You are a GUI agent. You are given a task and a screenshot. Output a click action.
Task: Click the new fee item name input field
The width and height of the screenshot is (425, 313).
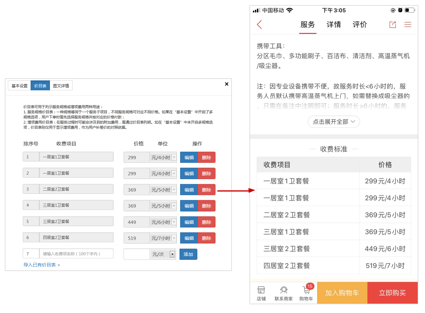click(x=76, y=254)
